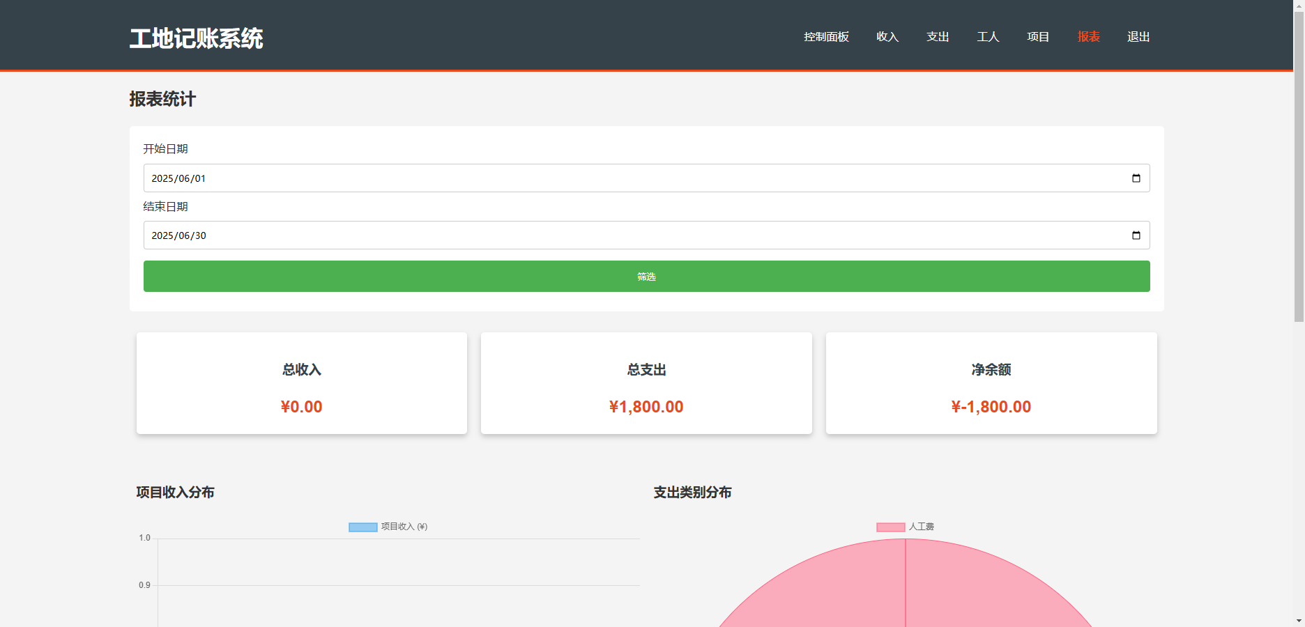Click the 筛选 filter button
Image resolution: width=1305 pixels, height=627 pixels.
(646, 276)
